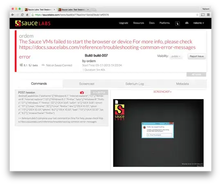The image size is (221, 185).
Task: Click the Selenium timeout message in the command
Action: point(61,120)
